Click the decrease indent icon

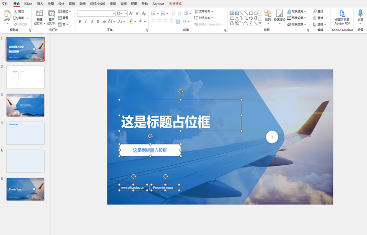(x=174, y=13)
